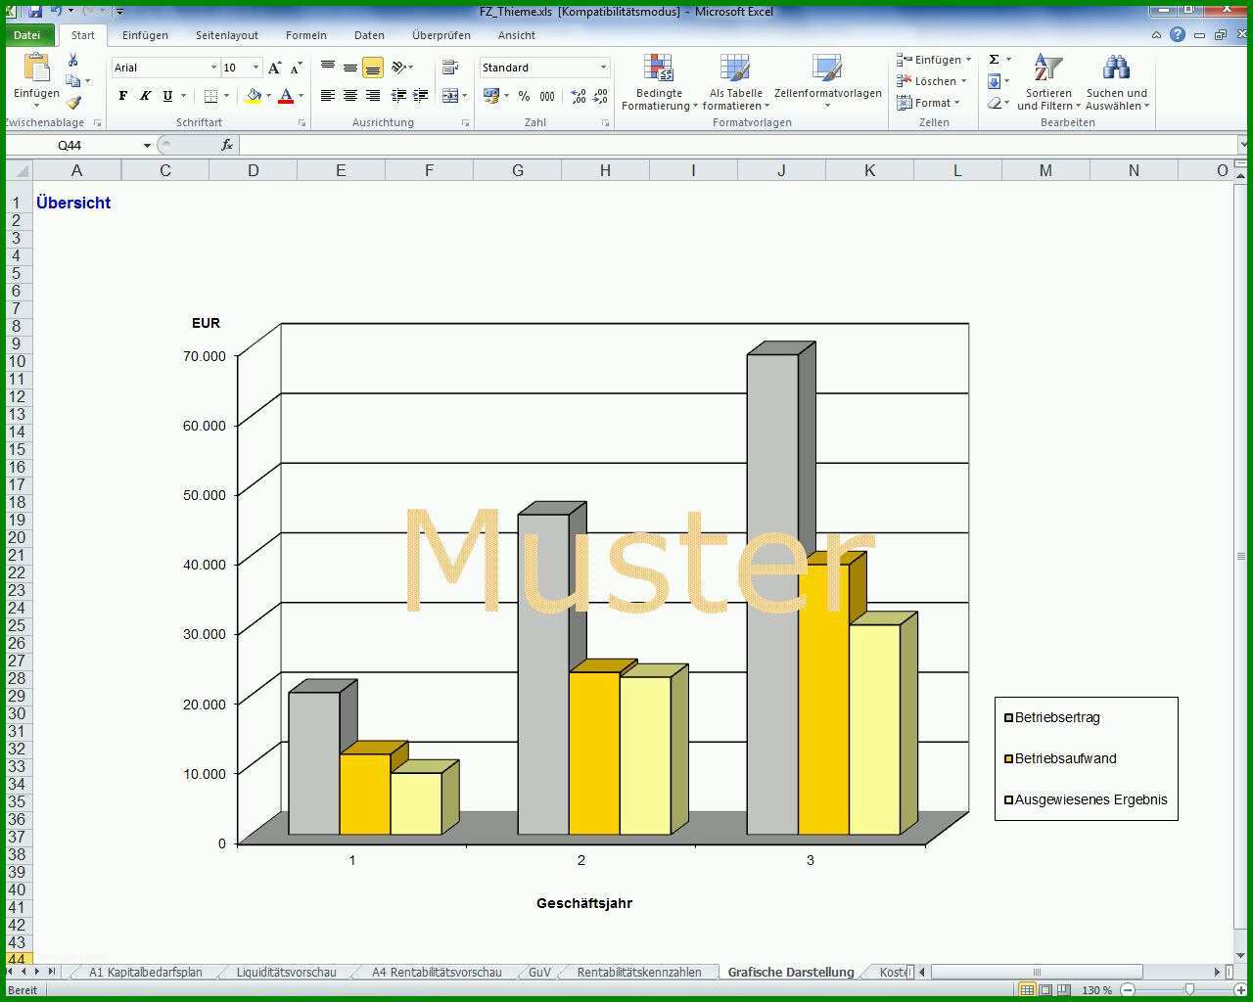
Task: Click the decrease indent icon
Action: [x=398, y=96]
